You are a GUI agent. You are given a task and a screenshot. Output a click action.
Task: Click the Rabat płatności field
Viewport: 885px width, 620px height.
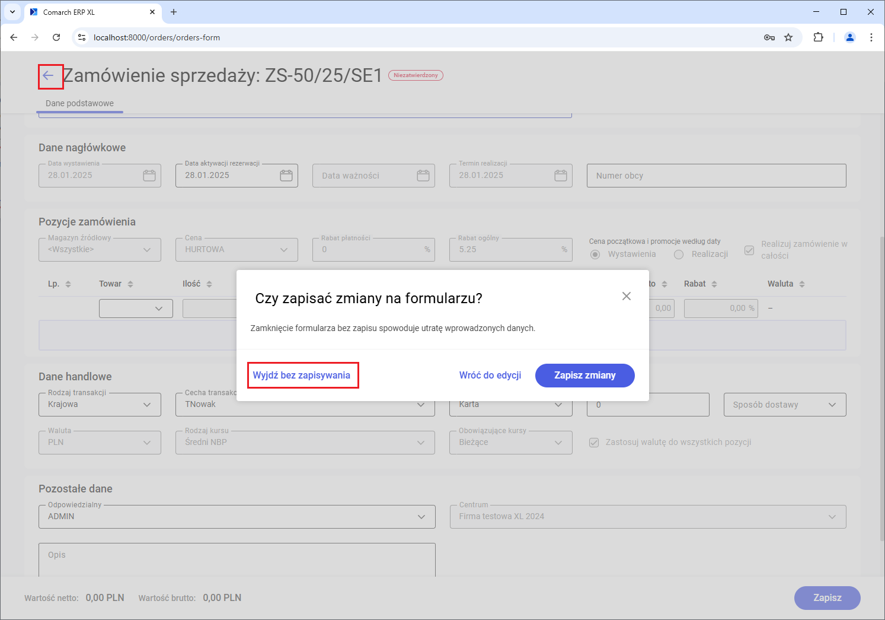click(x=373, y=250)
